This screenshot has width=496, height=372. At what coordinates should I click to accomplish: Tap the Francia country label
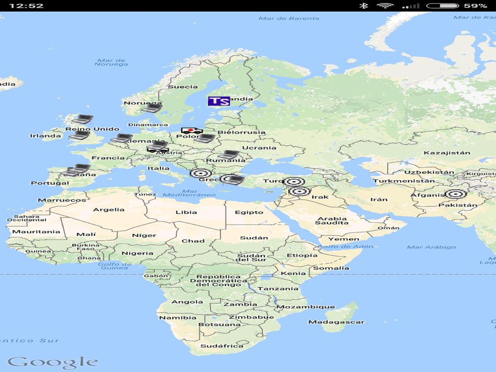pos(108,158)
